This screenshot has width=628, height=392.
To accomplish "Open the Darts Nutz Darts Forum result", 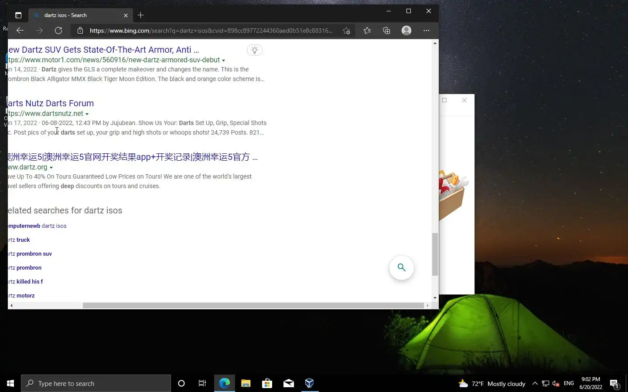I will point(51,103).
